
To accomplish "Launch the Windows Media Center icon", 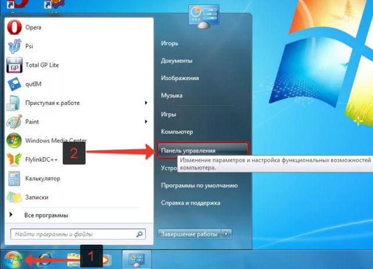I will pyautogui.click(x=15, y=140).
